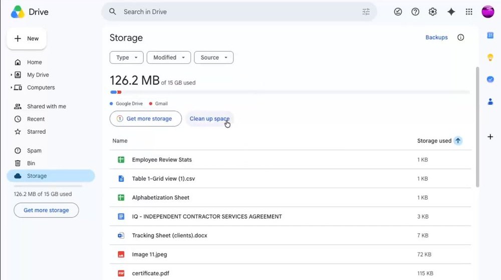Click Get more storage in the sidebar
The image size is (501, 280).
(46, 210)
